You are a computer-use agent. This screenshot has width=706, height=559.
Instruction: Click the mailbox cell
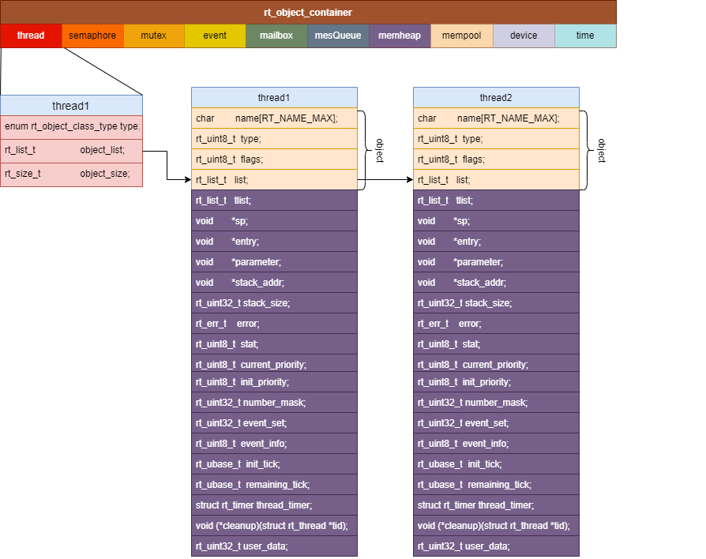tap(276, 36)
